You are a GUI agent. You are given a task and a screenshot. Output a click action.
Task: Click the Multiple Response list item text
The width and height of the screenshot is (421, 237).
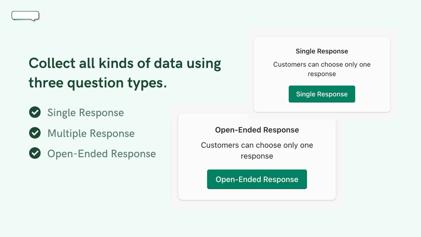point(91,134)
